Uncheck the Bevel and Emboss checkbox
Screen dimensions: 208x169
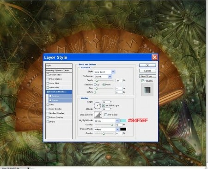coord(48,92)
